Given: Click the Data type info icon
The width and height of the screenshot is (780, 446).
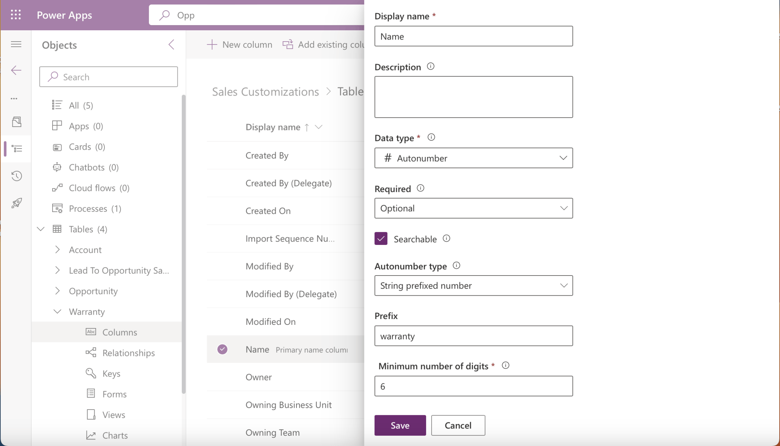Looking at the screenshot, I should [x=431, y=137].
